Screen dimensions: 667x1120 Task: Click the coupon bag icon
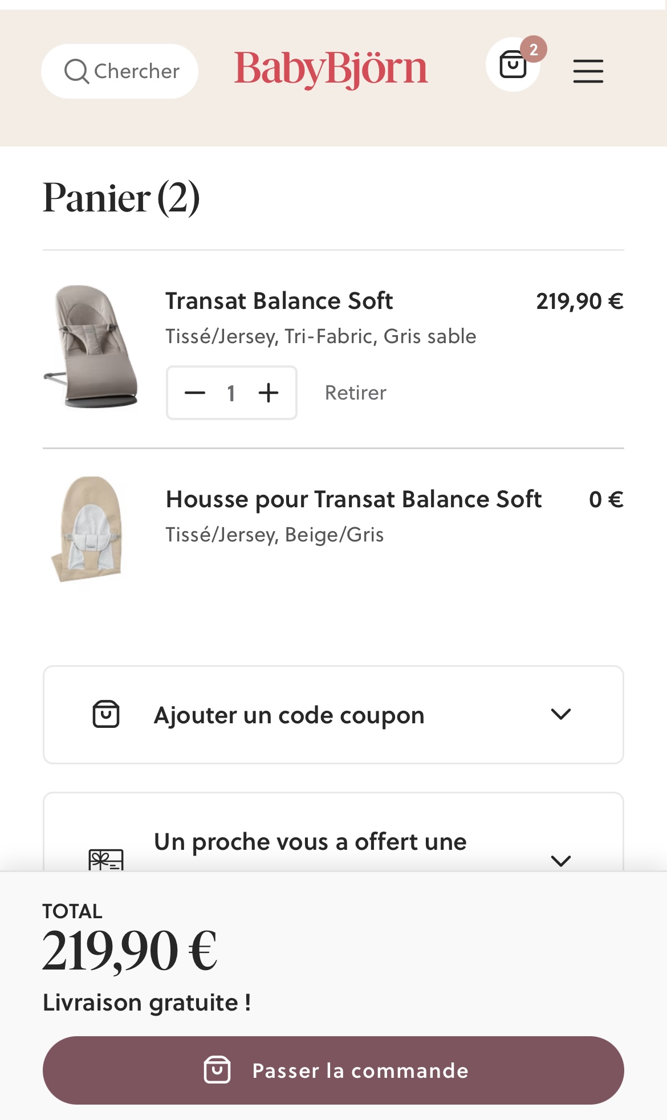pos(106,714)
